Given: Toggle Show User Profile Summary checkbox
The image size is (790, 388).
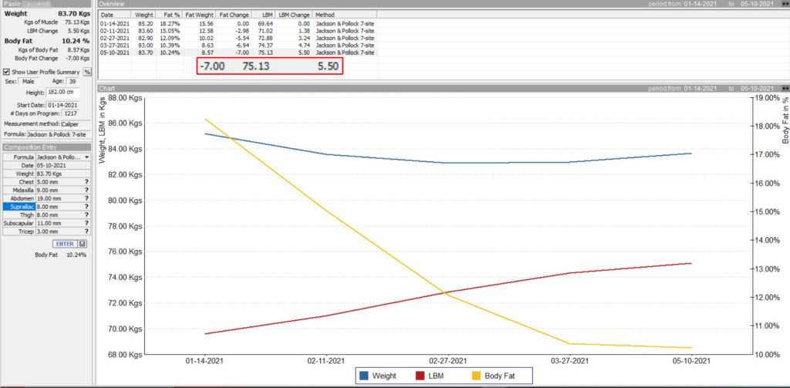Looking at the screenshot, I should (7, 72).
